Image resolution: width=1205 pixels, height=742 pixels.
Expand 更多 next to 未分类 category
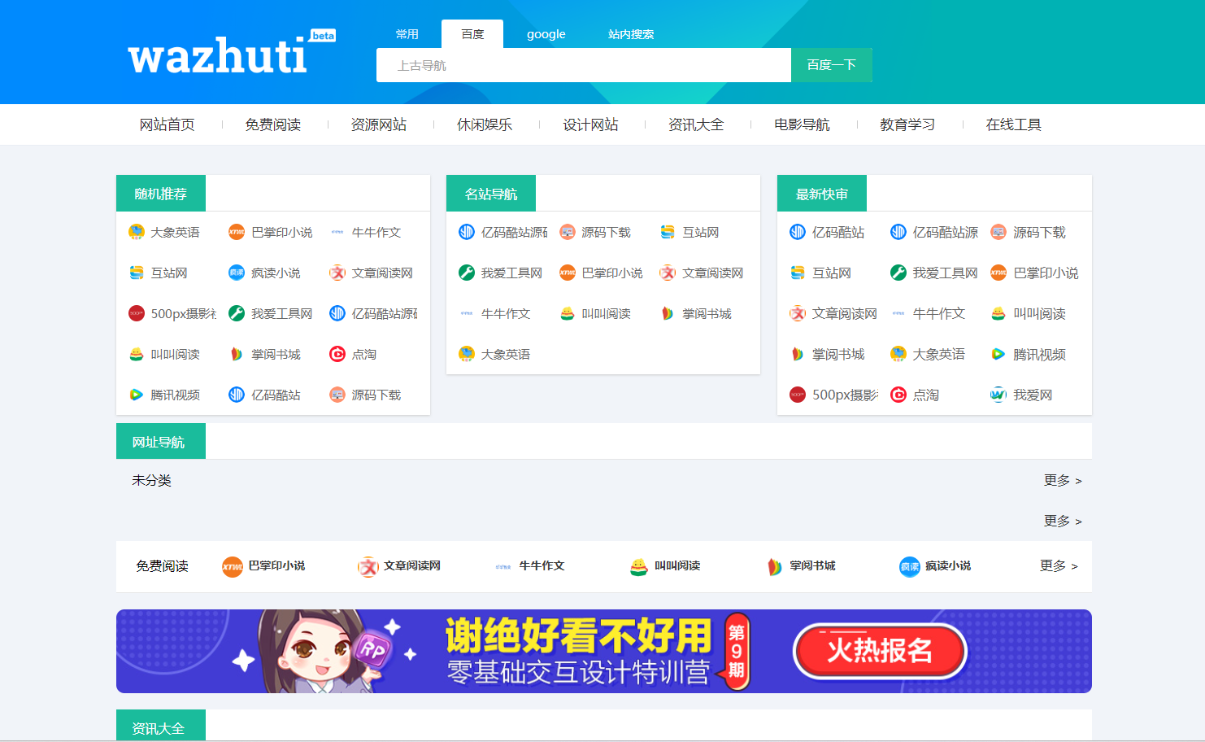1060,481
